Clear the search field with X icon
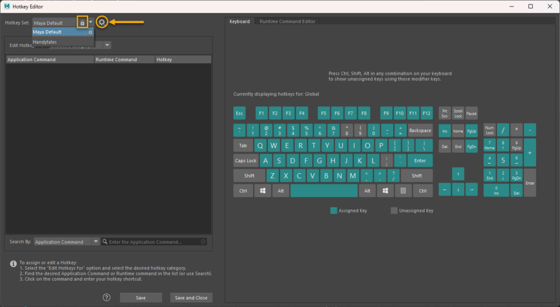This screenshot has height=307, width=560. 203,242
